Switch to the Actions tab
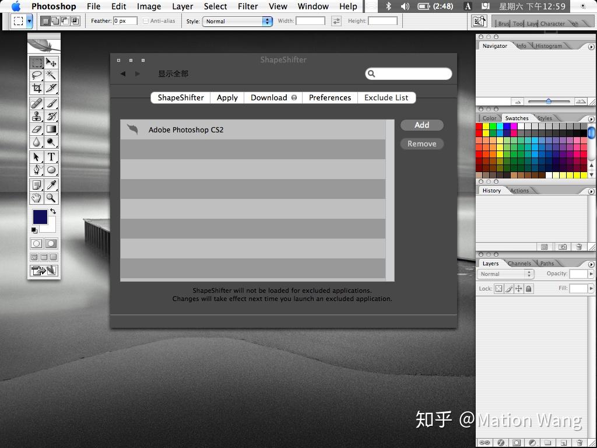This screenshot has height=448, width=597. 519,191
